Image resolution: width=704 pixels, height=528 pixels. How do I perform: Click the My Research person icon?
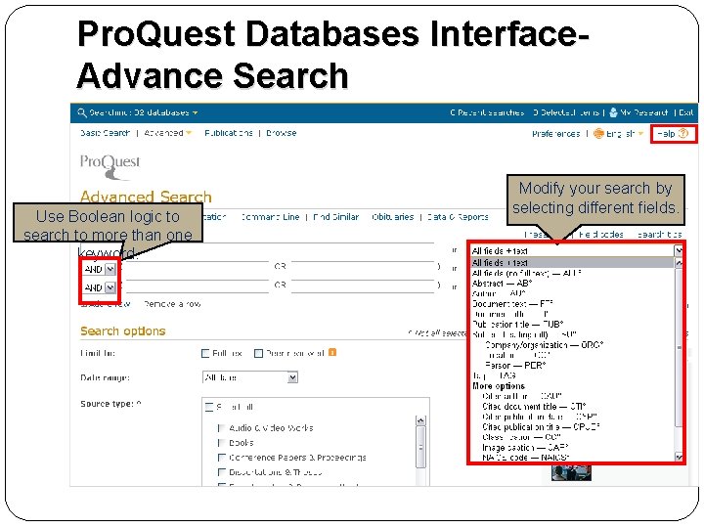tap(613, 112)
